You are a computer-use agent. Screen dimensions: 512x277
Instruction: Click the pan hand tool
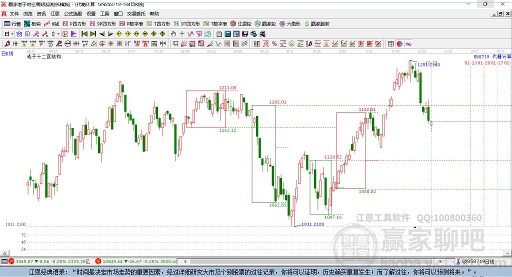(x=173, y=34)
